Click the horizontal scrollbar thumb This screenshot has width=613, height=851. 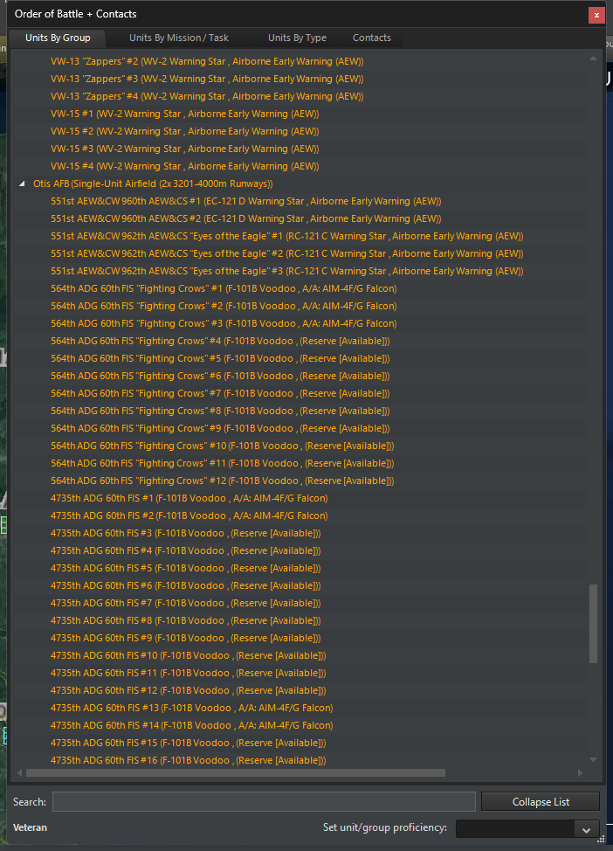[236, 772]
